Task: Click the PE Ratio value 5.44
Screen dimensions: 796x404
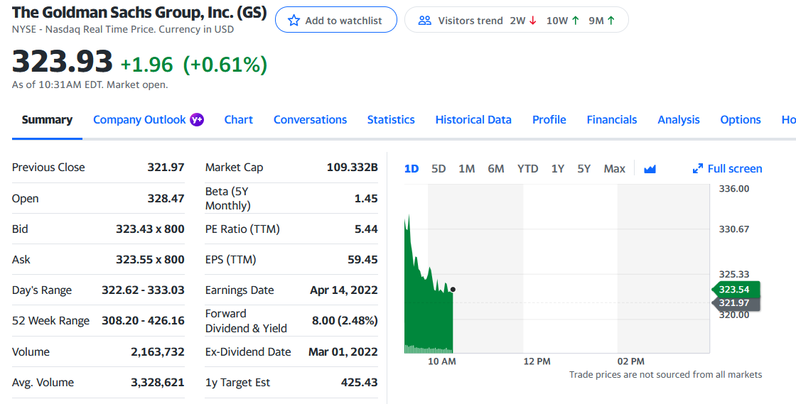Action: [366, 229]
